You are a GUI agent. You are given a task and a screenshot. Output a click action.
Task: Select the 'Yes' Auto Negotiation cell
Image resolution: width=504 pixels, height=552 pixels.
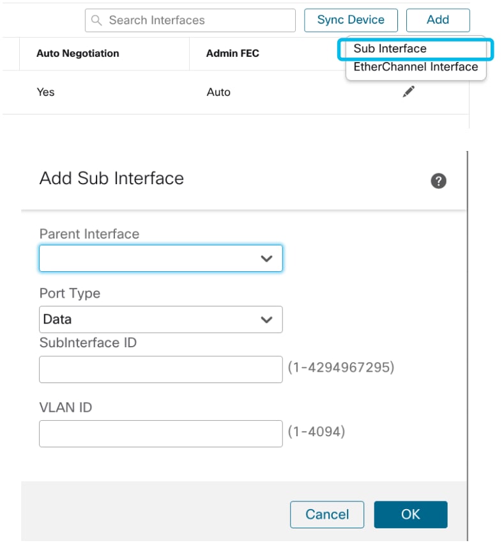[x=46, y=92]
